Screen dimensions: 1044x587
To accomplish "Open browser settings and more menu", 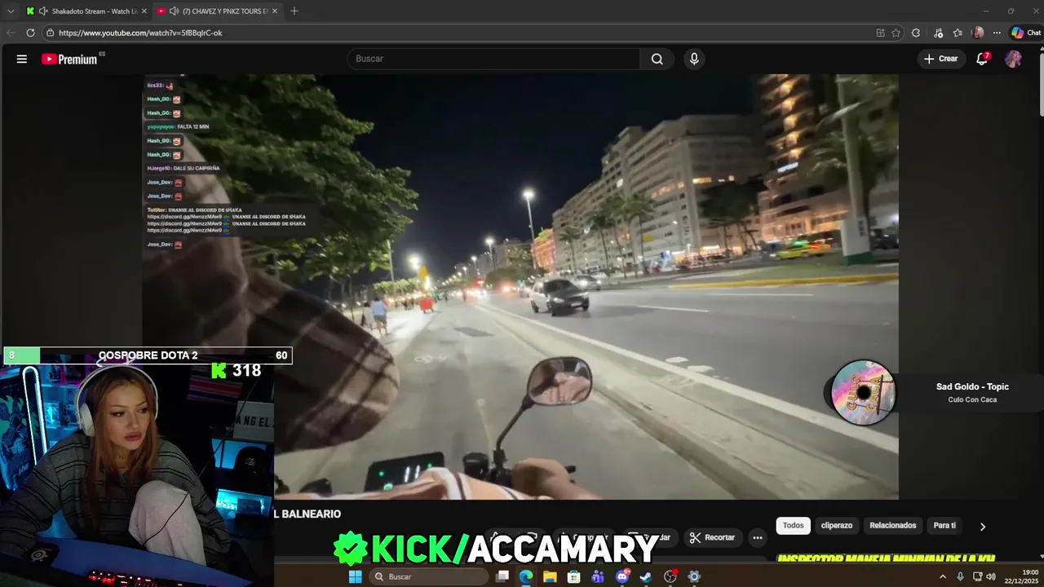I will (x=997, y=33).
